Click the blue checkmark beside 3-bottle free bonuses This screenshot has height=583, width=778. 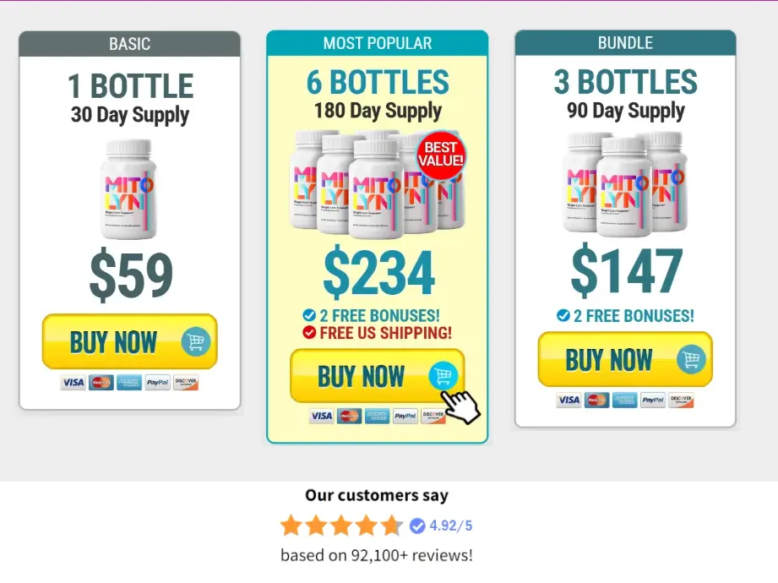(x=563, y=315)
